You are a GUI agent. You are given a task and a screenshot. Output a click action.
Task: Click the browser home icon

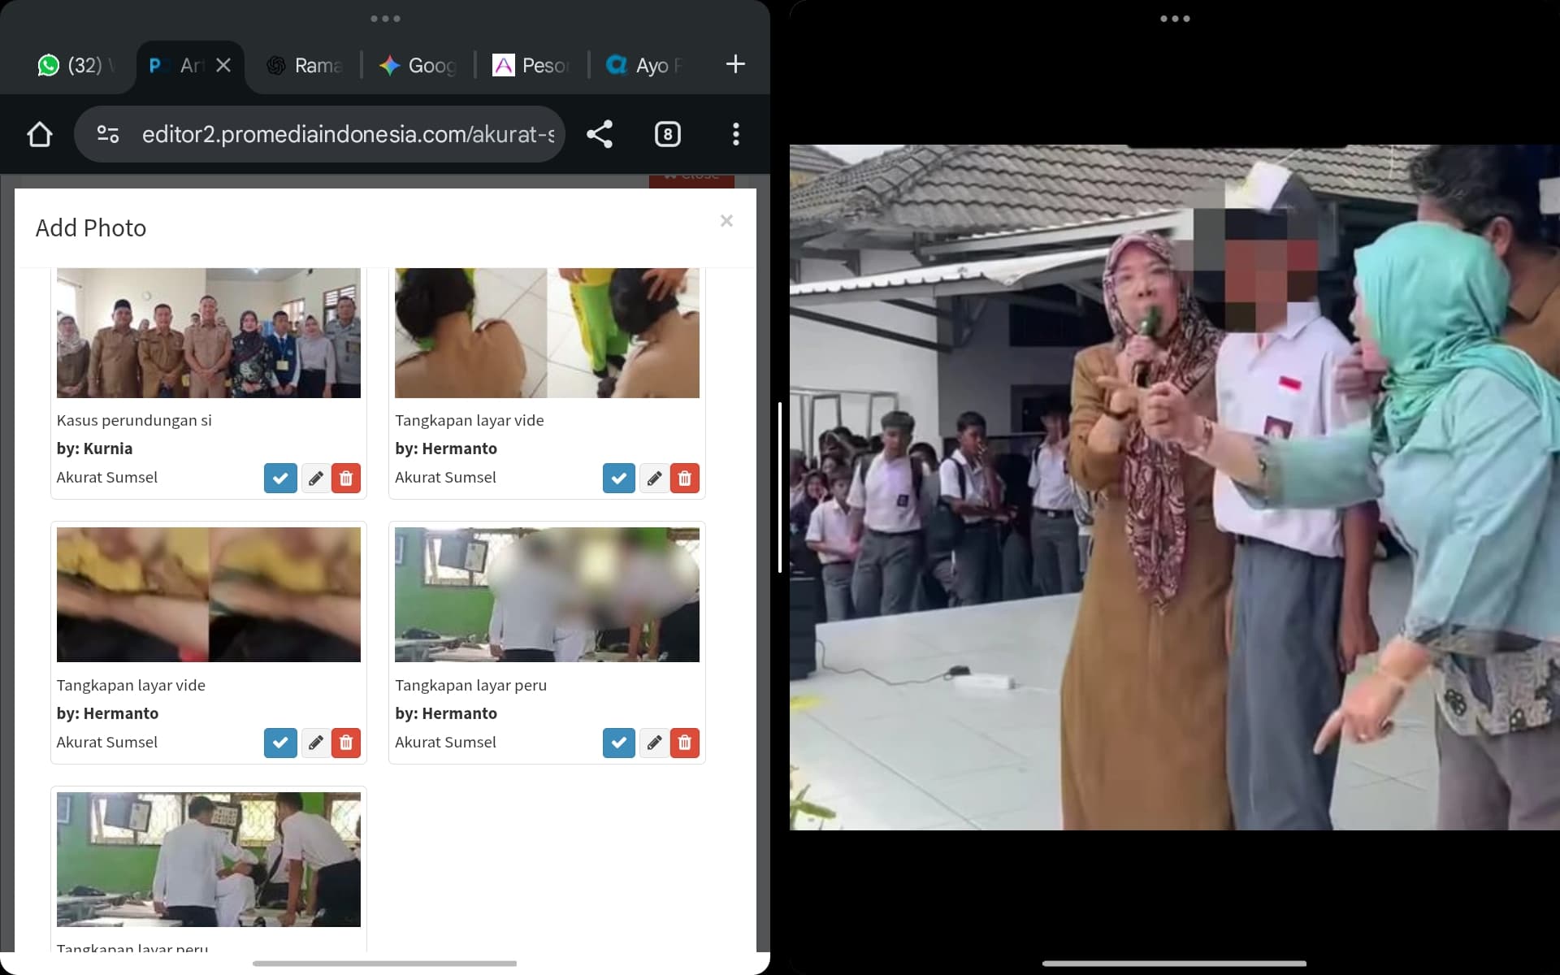[x=39, y=134]
